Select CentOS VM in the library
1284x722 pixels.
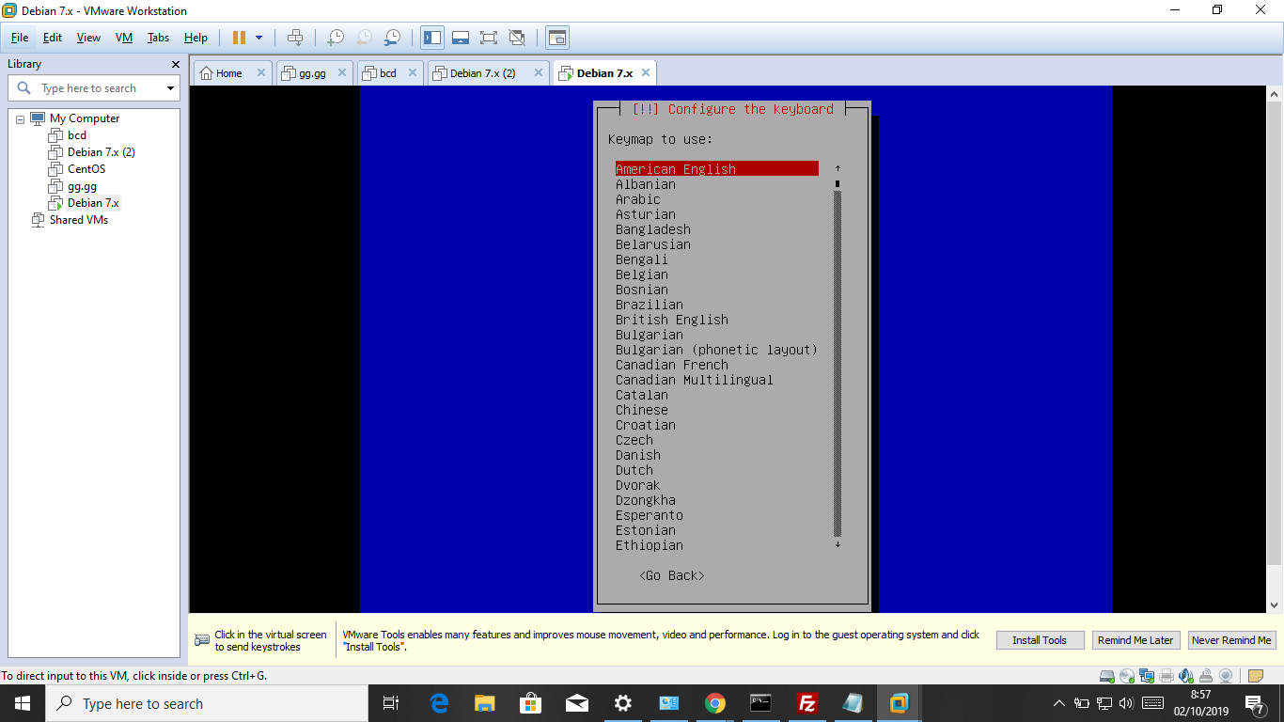tap(86, 169)
